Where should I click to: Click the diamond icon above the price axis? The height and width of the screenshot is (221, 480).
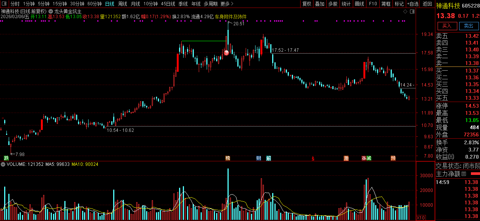[x=405, y=12]
